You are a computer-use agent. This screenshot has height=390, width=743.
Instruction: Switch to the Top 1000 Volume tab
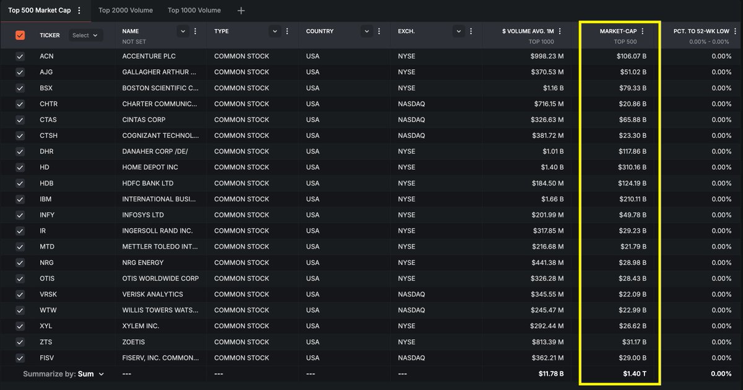[194, 11]
